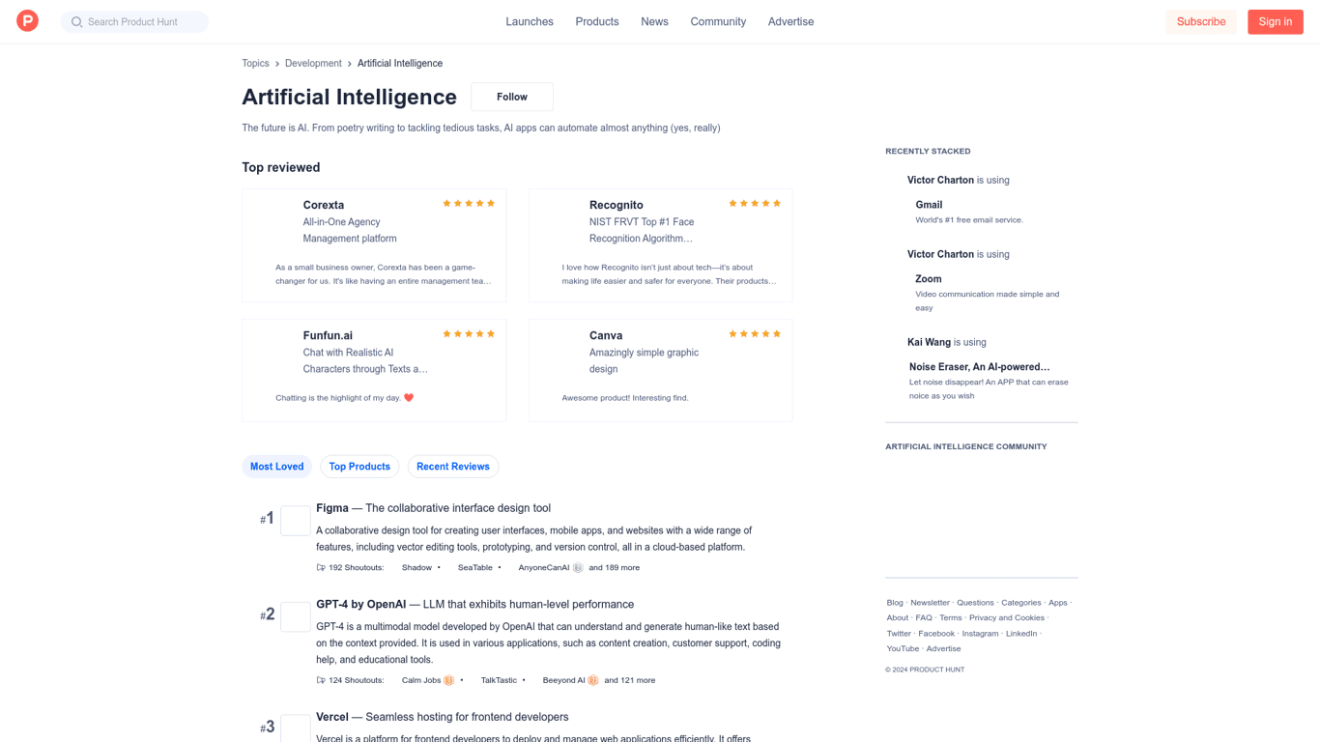The image size is (1320, 742).
Task: Open the Topics breadcrumb link
Action: 255,63
